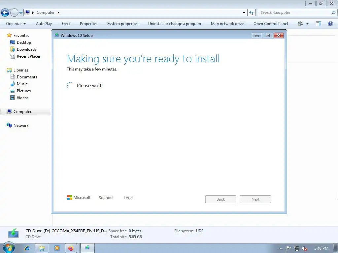Screen dimensions: 338x253
Task: Open the Windows Start orb
Action: (9, 248)
